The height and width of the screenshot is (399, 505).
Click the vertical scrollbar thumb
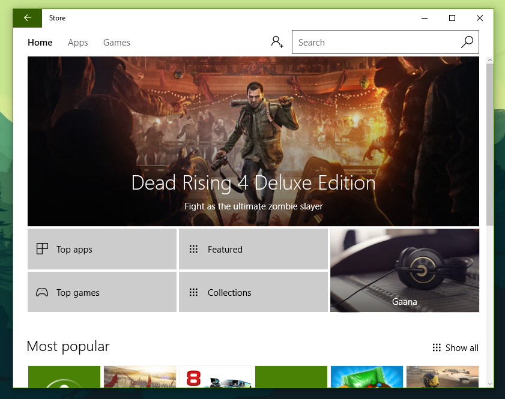[489, 145]
